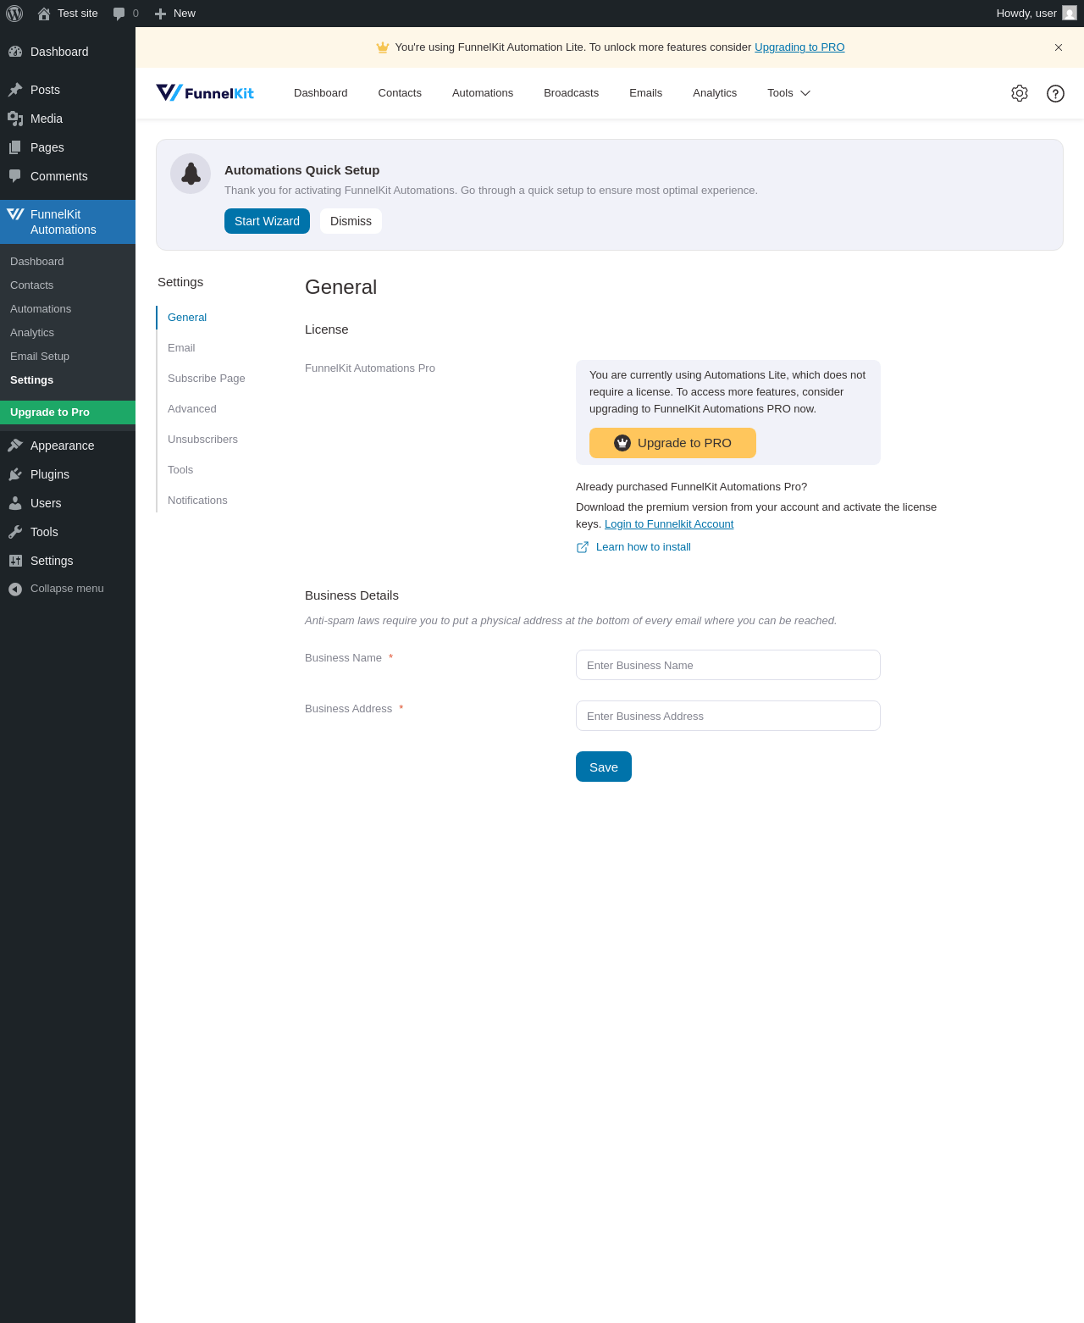Open Analytics in FunnelKit header
This screenshot has height=1323, width=1084.
tap(715, 93)
